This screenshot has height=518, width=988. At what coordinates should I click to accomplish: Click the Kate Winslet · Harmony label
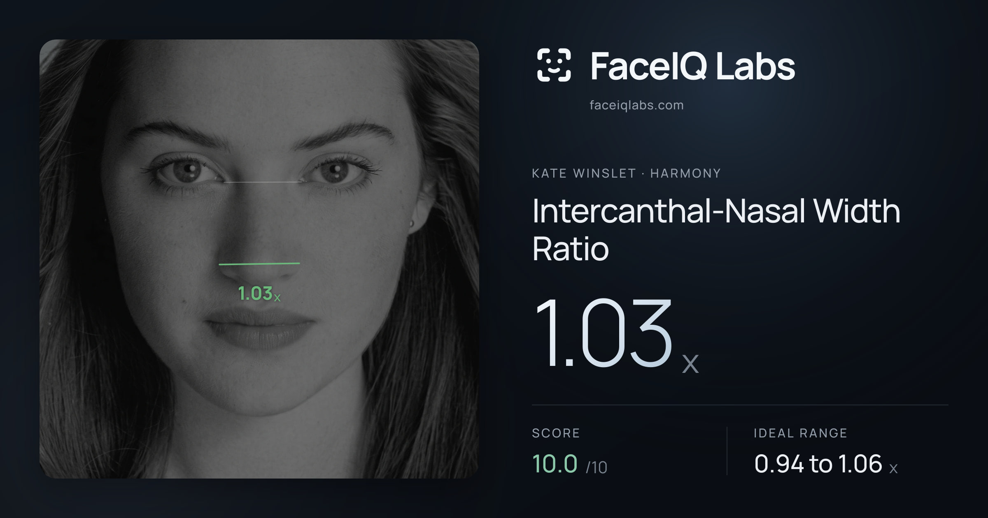tap(626, 173)
